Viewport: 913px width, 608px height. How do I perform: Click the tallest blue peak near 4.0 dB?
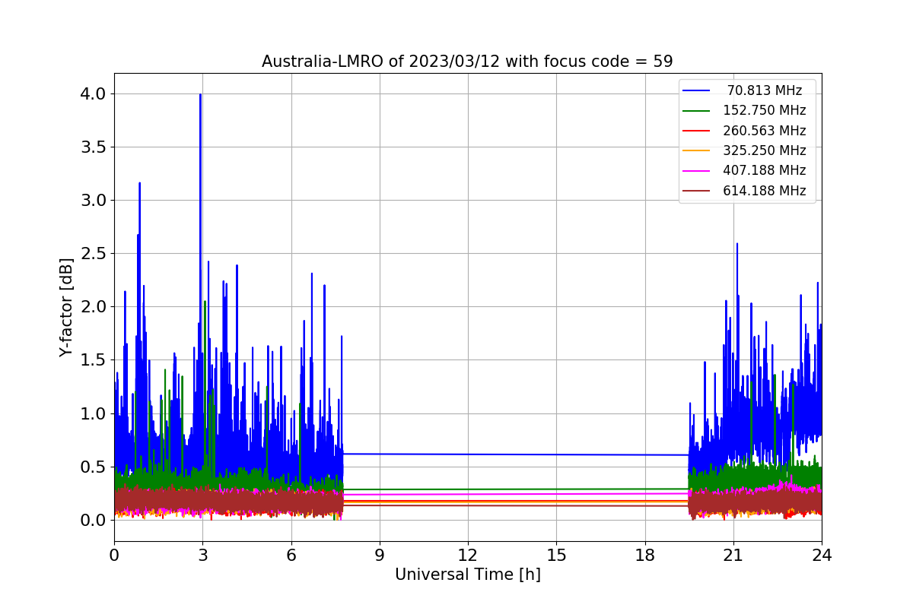click(x=200, y=96)
